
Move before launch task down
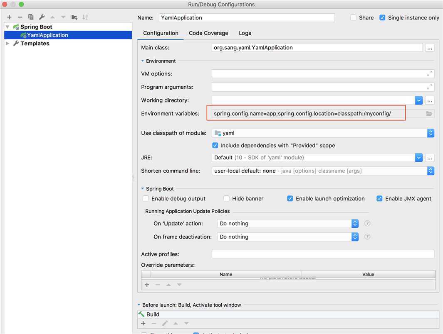click(x=186, y=323)
